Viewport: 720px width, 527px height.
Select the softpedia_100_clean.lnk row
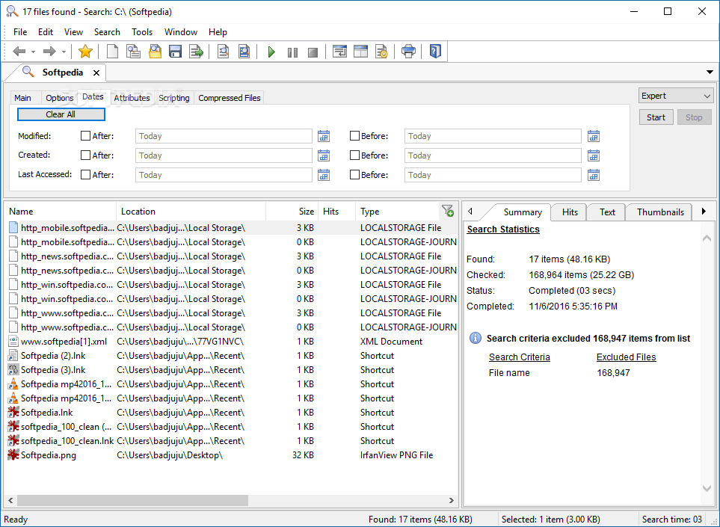[x=233, y=441]
